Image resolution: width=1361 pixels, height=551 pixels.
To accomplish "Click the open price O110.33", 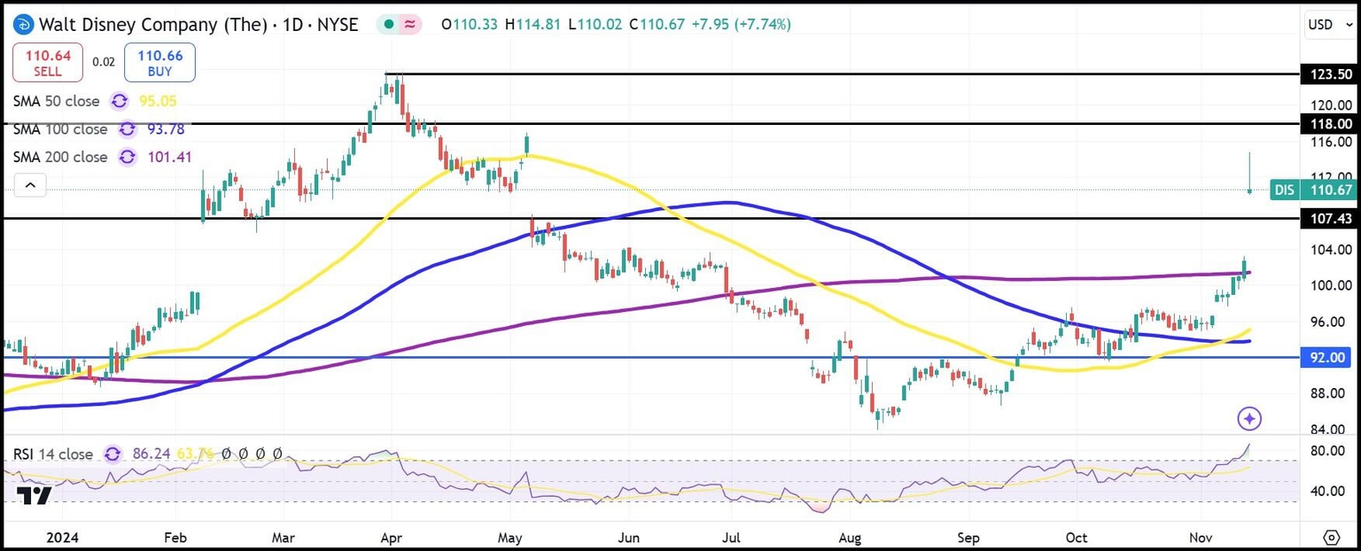I will pyautogui.click(x=470, y=25).
